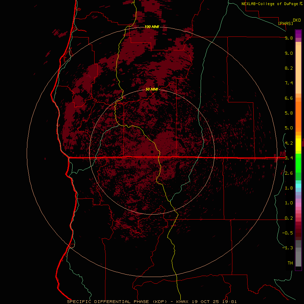This screenshot has height=304, width=304.
Task: Click the TH label on the scale
Action: pos(290,263)
